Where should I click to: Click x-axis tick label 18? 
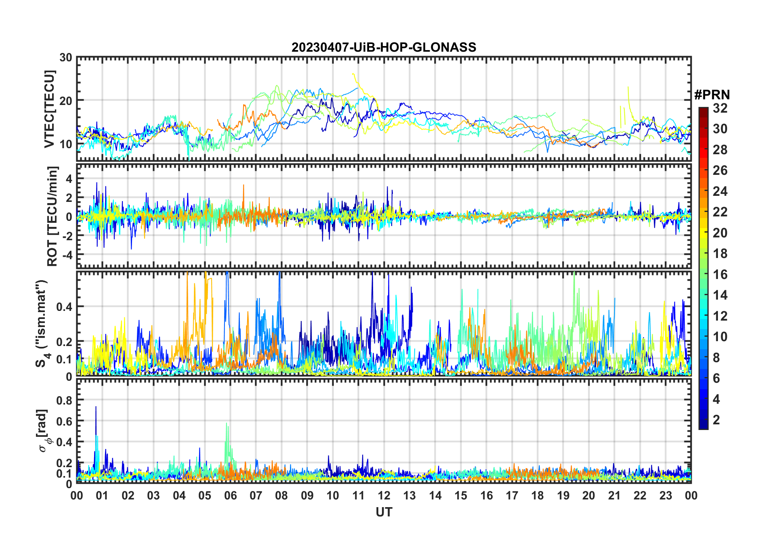537,496
